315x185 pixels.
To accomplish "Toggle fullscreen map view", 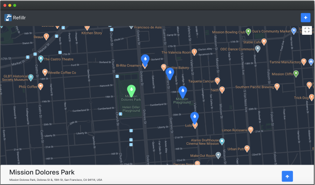I will 307,30.
